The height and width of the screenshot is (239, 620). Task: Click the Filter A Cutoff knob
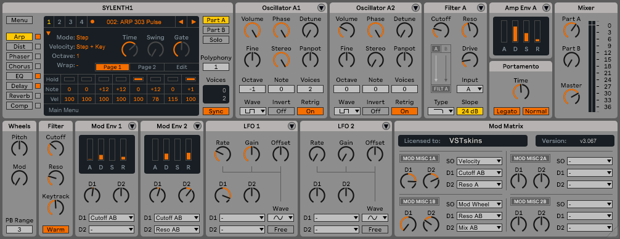pos(441,30)
